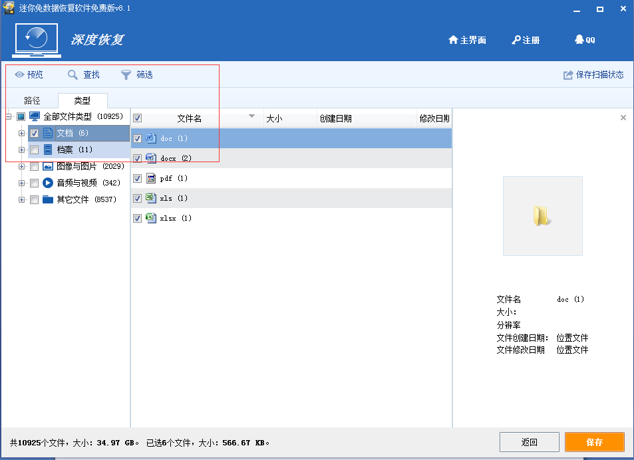Click the play icon of 音频与视频
Screen dimensions: 634x460
click(48, 183)
